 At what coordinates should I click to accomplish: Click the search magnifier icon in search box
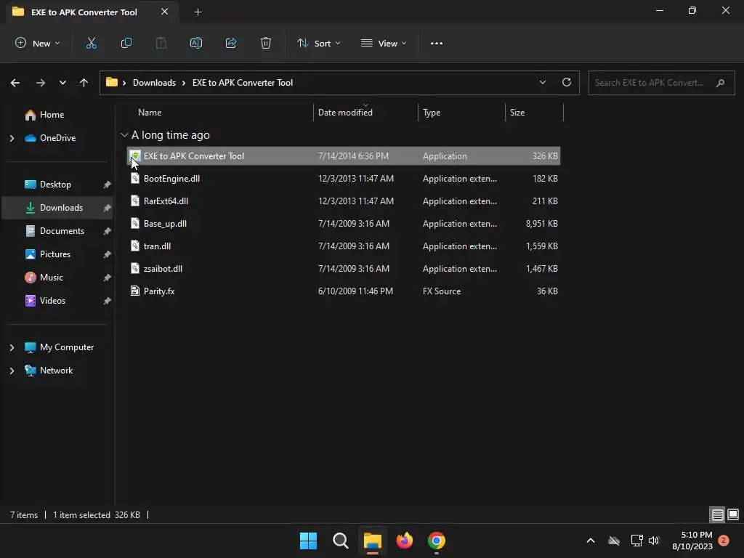720,83
